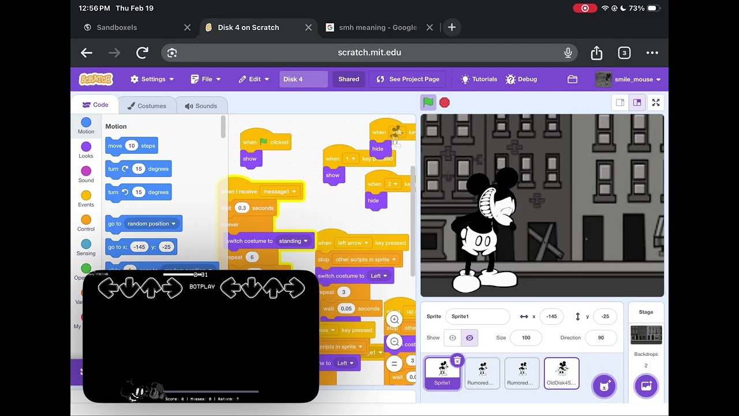This screenshot has height=416, width=739.
Task: Open the Scratch logo home link
Action: tap(96, 79)
